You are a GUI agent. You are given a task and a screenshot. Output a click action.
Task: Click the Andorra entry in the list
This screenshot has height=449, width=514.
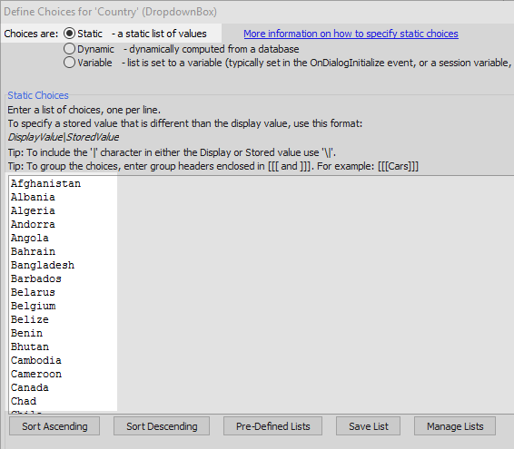(33, 224)
